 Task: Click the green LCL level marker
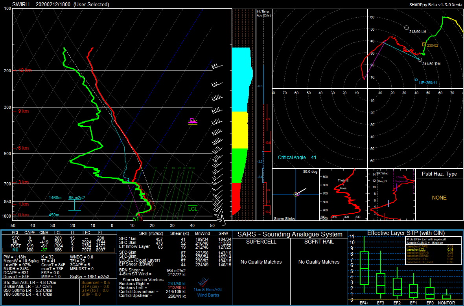pos(193,208)
